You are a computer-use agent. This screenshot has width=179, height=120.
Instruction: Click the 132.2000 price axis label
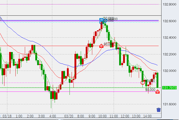pos(170,54)
